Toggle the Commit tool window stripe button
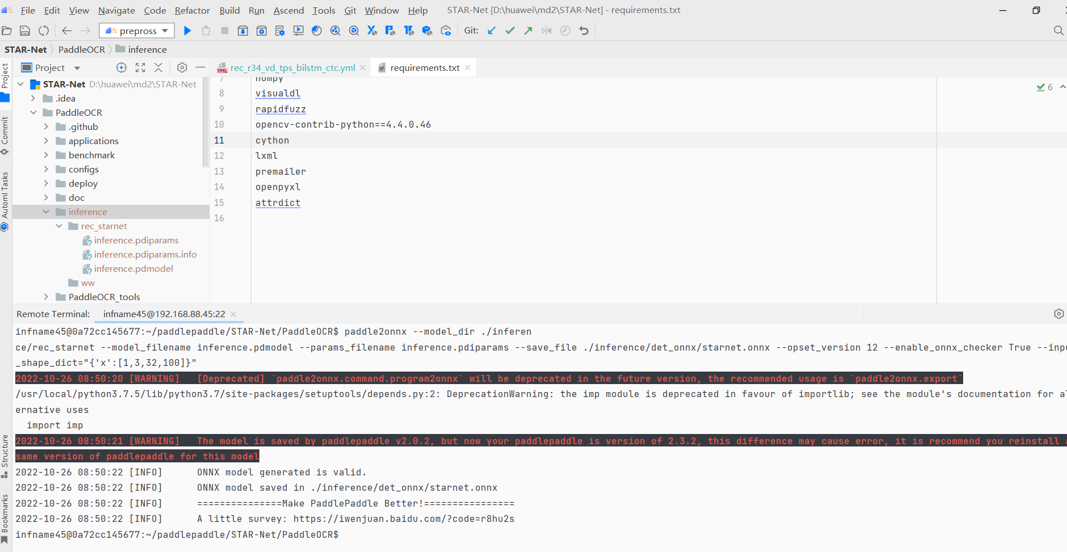 pyautogui.click(x=5, y=135)
